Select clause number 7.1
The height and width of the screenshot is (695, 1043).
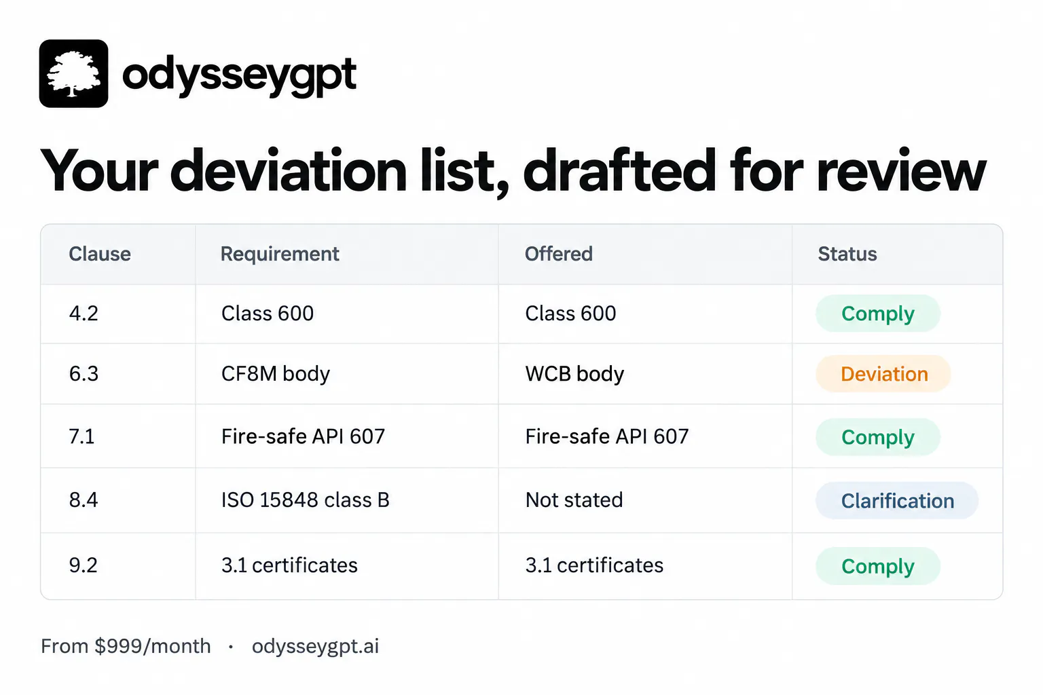click(81, 436)
